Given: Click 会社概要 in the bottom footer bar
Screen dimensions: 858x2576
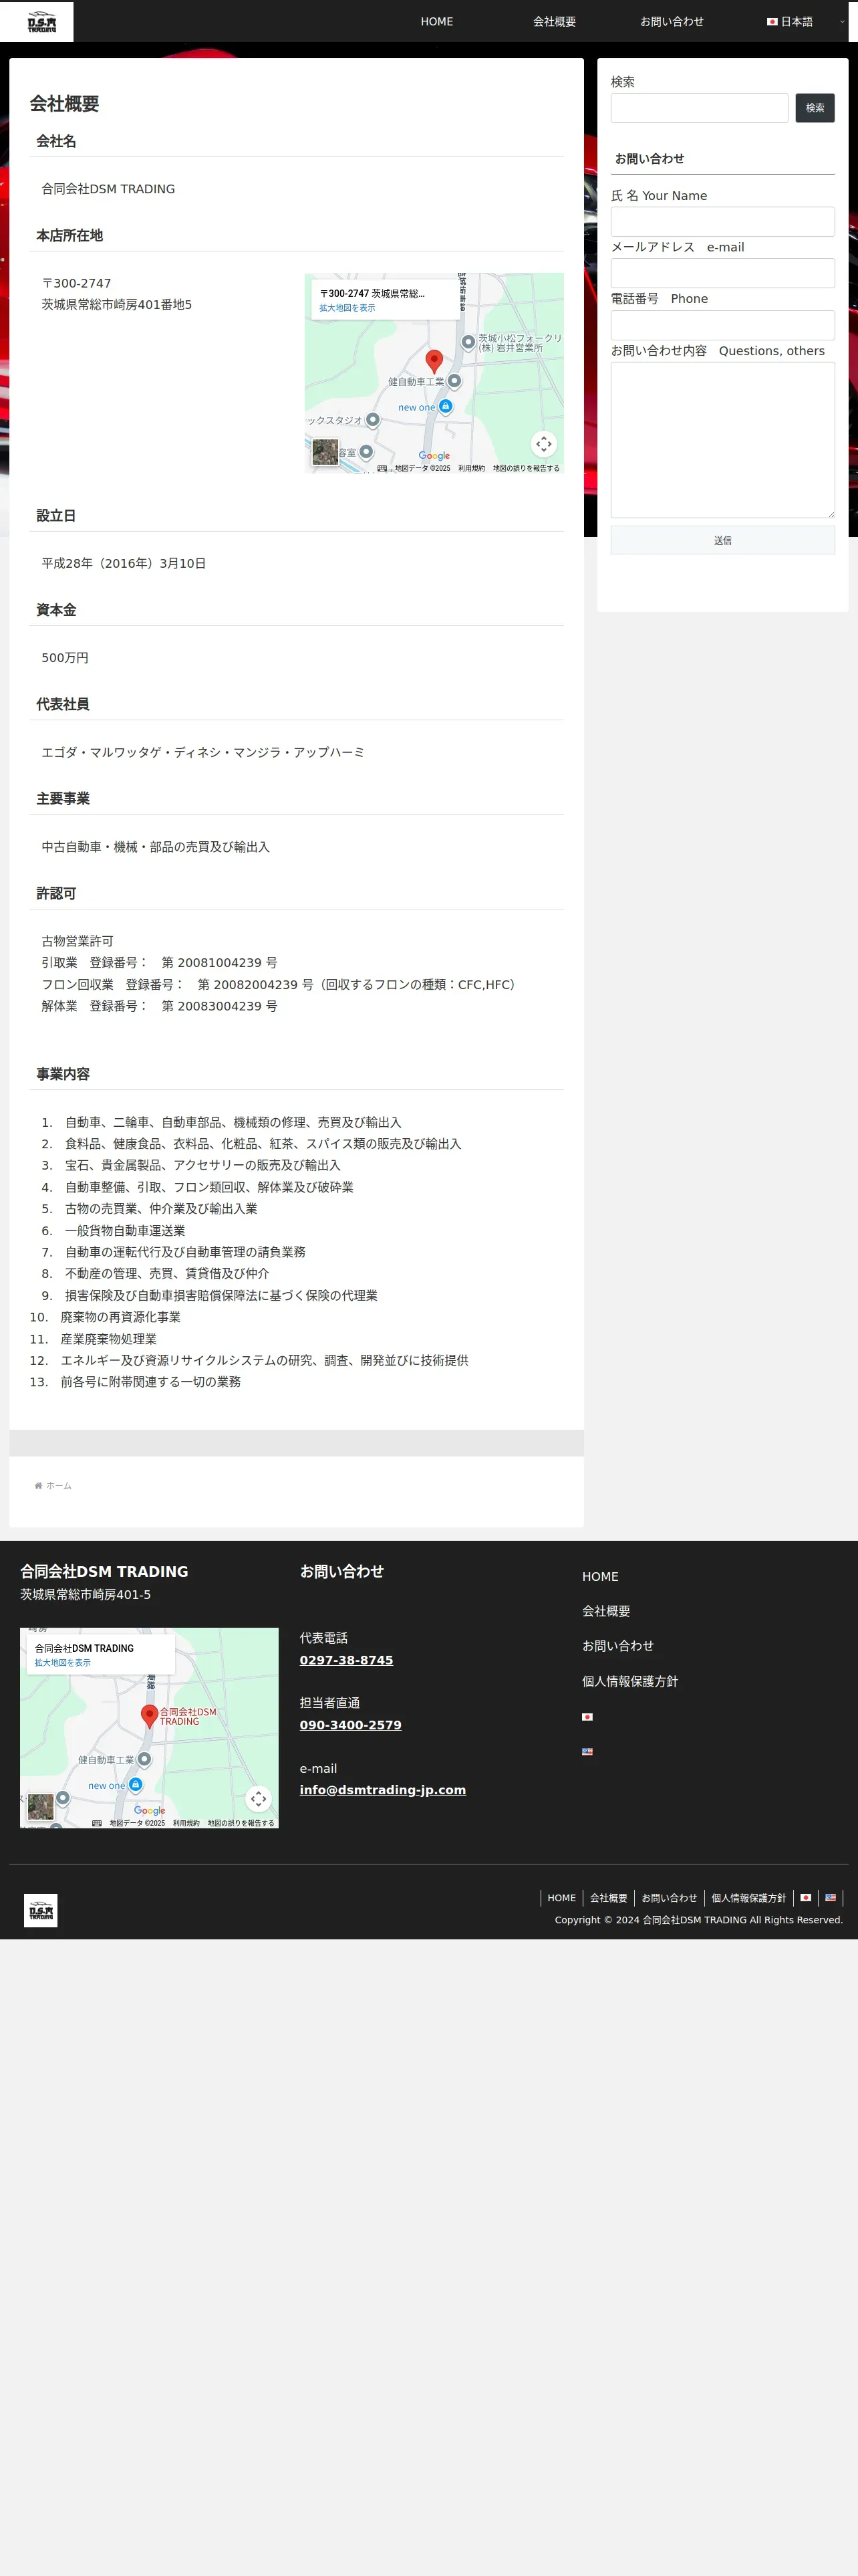Looking at the screenshot, I should 608,1898.
